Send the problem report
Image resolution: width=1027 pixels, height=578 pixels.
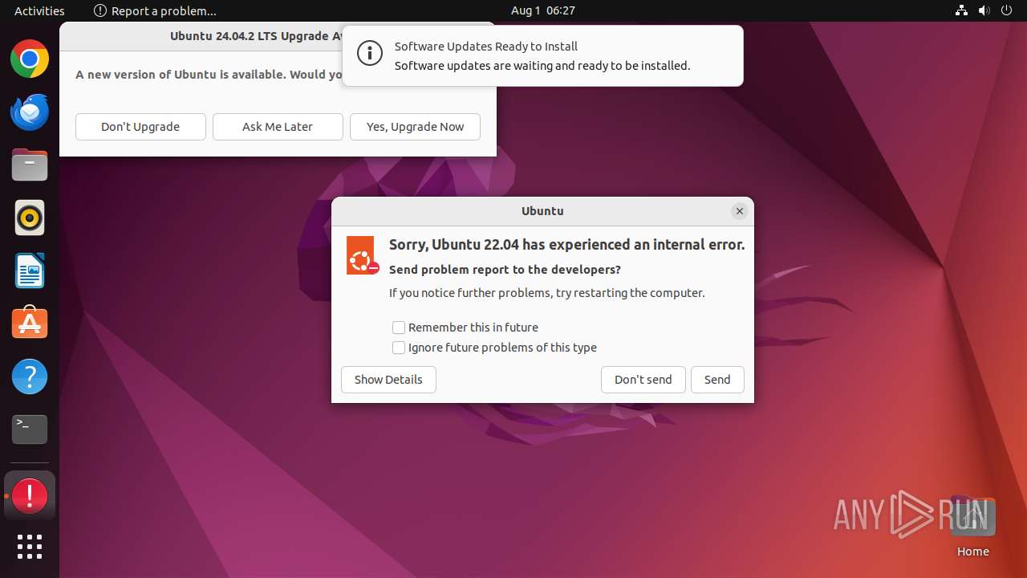point(717,380)
